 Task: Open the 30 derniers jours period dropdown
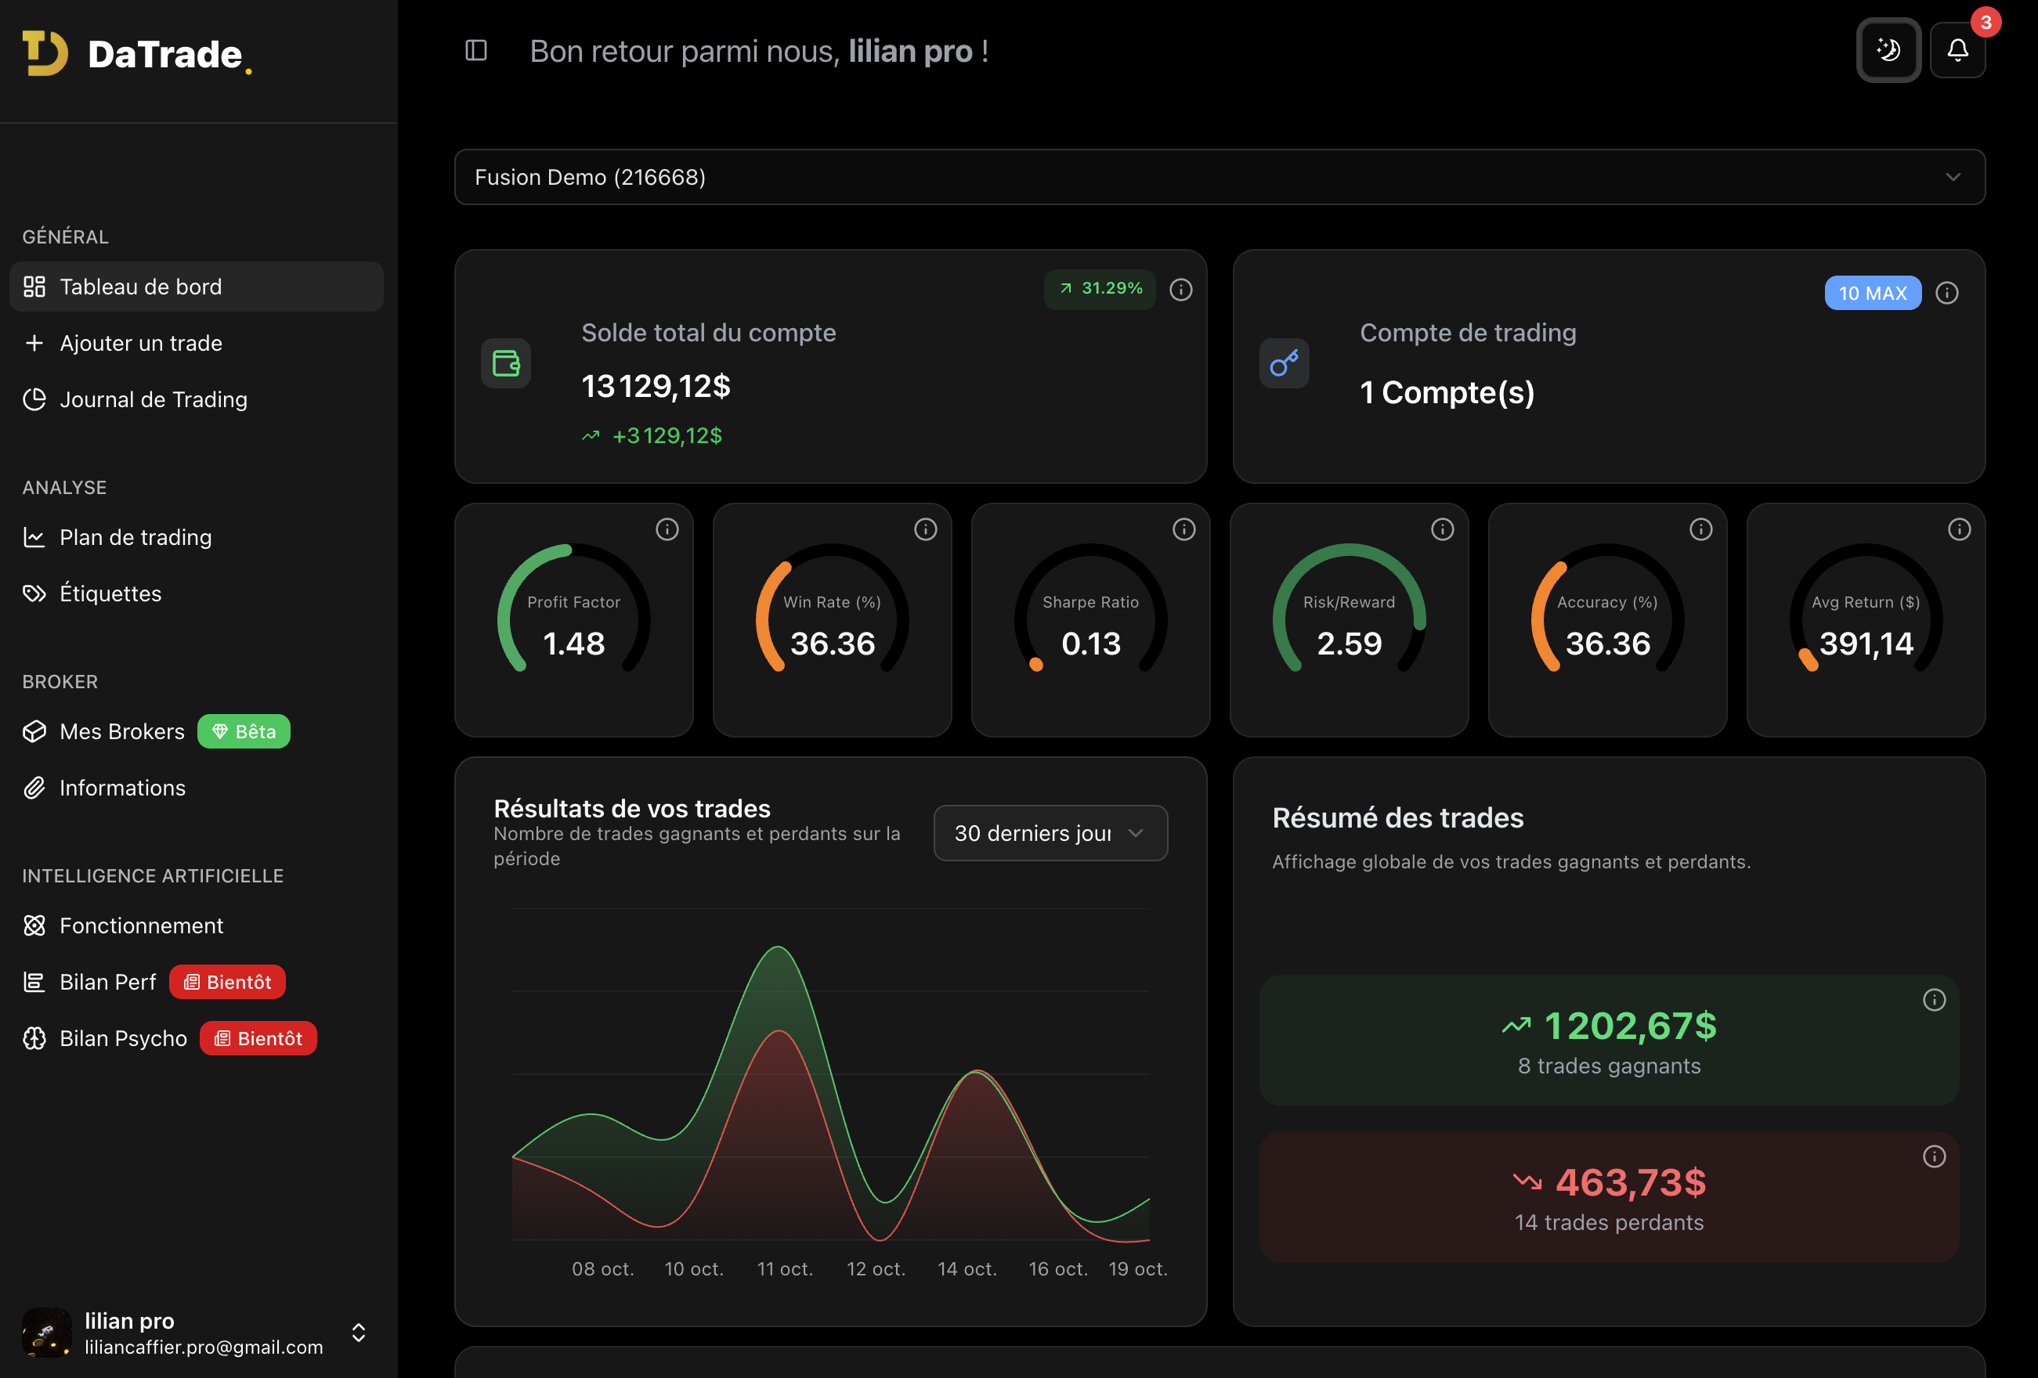coord(1050,833)
